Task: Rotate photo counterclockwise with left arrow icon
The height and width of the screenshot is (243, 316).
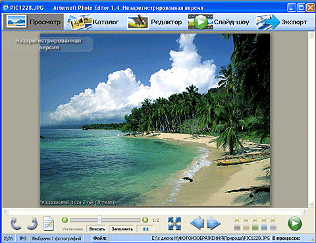Action: [x=16, y=224]
